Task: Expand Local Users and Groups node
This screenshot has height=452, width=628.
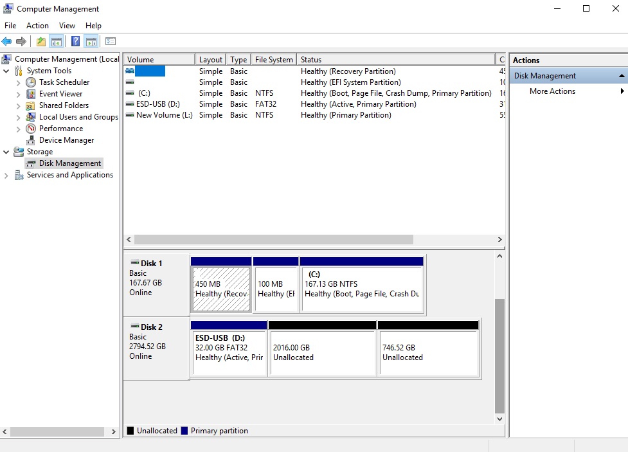Action: [18, 118]
